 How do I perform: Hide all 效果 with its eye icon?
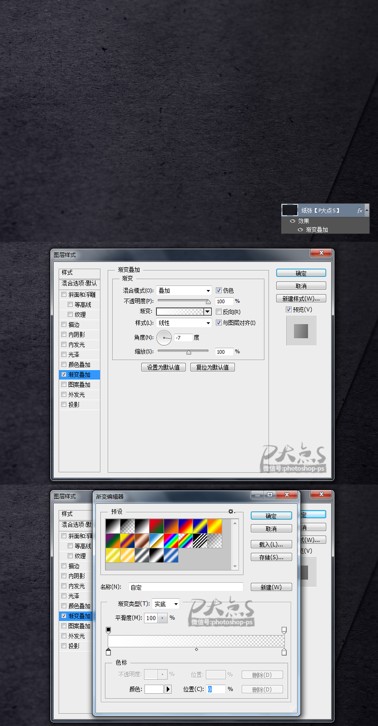(293, 221)
